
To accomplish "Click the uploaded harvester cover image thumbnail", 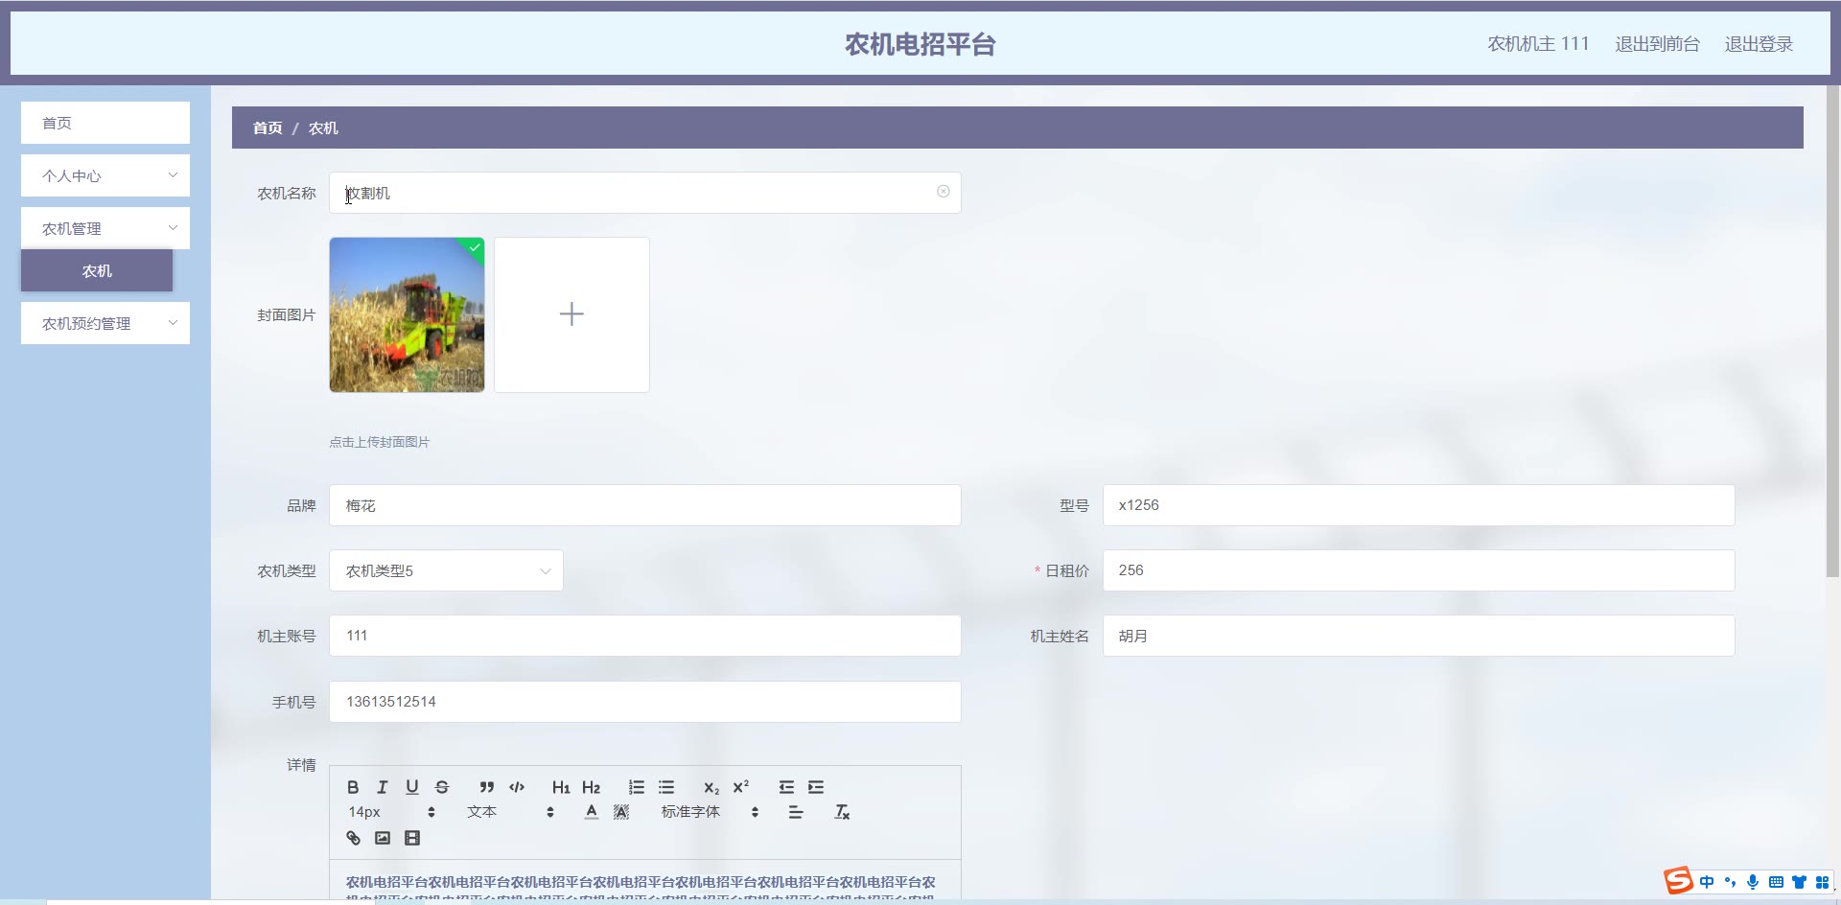I will coord(407,314).
